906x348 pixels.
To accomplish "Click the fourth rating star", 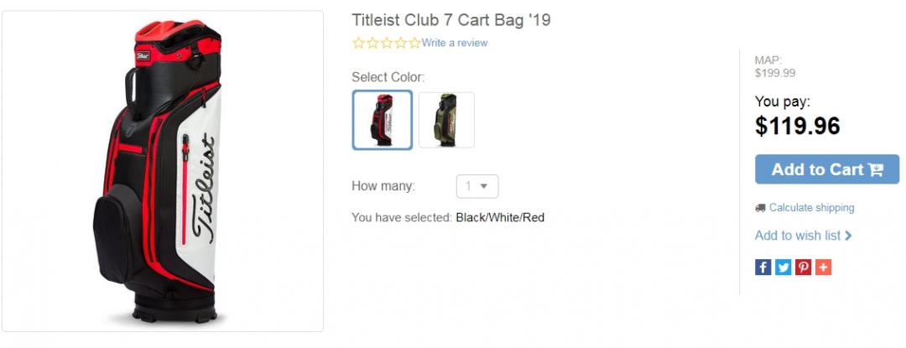I will point(401,43).
